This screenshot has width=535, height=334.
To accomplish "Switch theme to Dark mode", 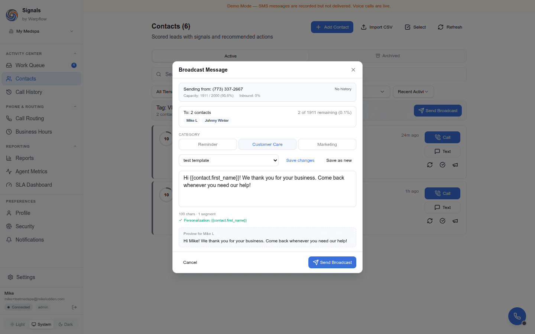I will [x=66, y=324].
